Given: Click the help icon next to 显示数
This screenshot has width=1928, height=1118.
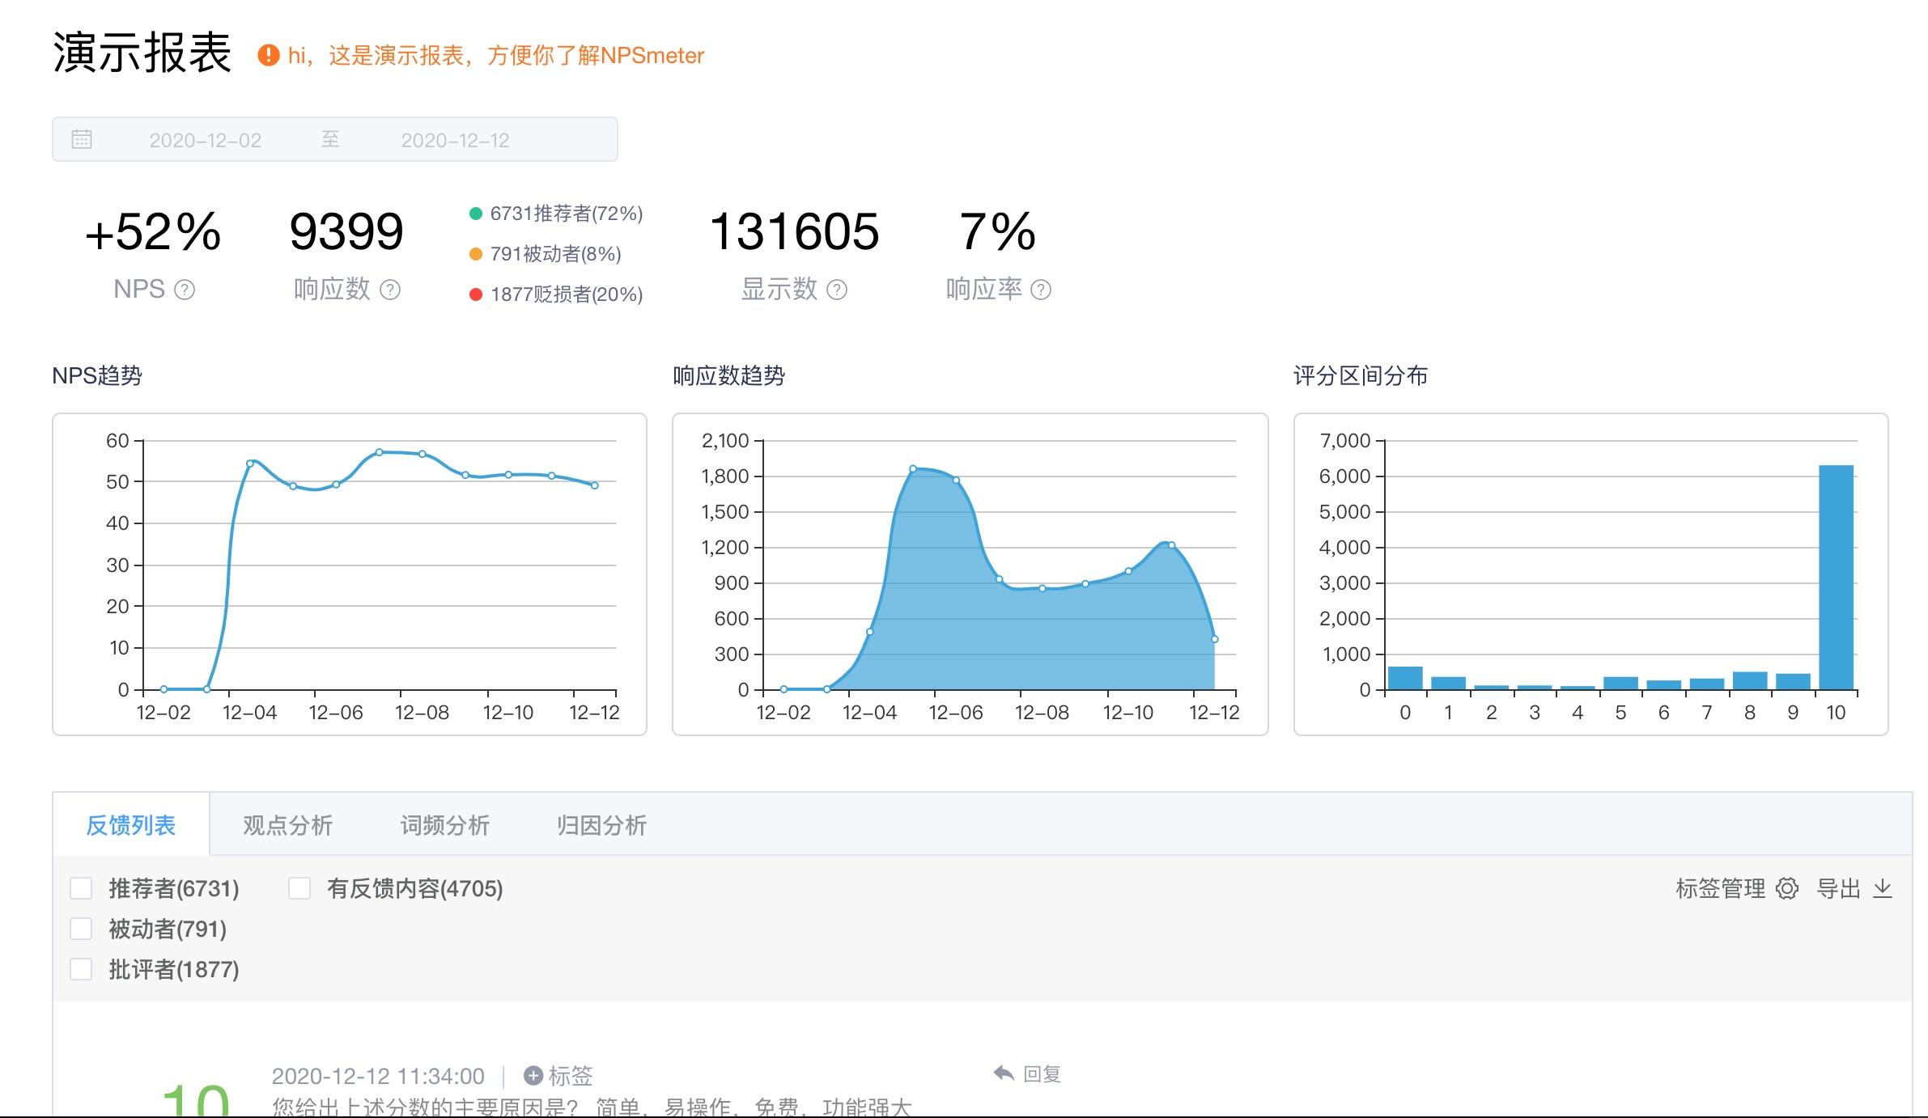Looking at the screenshot, I should point(837,290).
